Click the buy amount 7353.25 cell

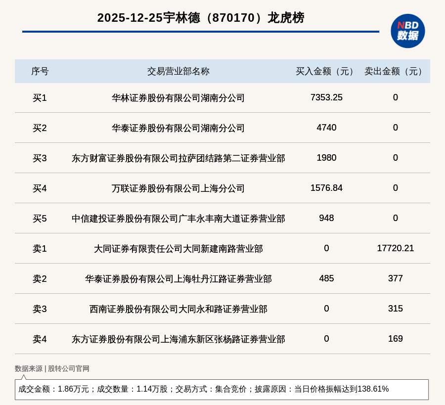pyautogui.click(x=326, y=97)
